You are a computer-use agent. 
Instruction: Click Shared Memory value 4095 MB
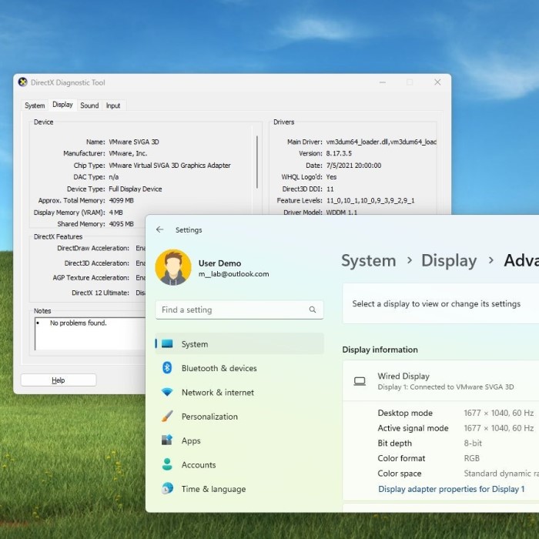click(121, 224)
